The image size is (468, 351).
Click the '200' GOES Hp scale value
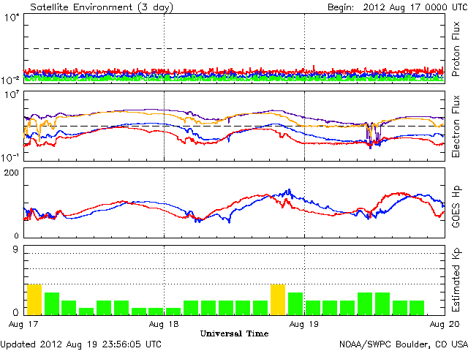(12, 173)
